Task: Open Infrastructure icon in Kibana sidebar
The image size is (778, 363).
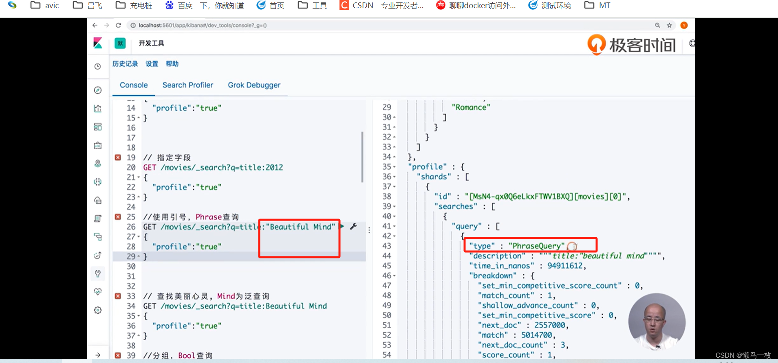Action: (98, 200)
